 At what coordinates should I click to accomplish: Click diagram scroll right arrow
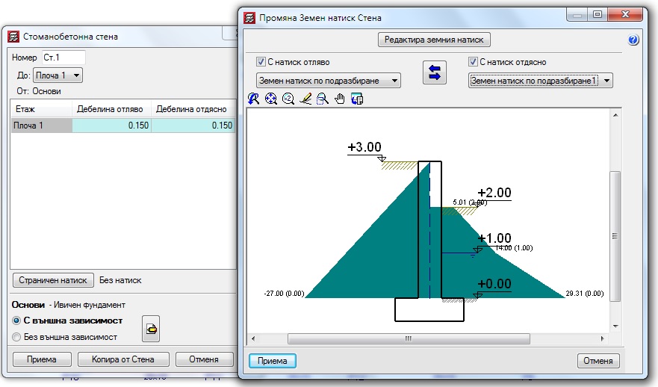[603, 338]
